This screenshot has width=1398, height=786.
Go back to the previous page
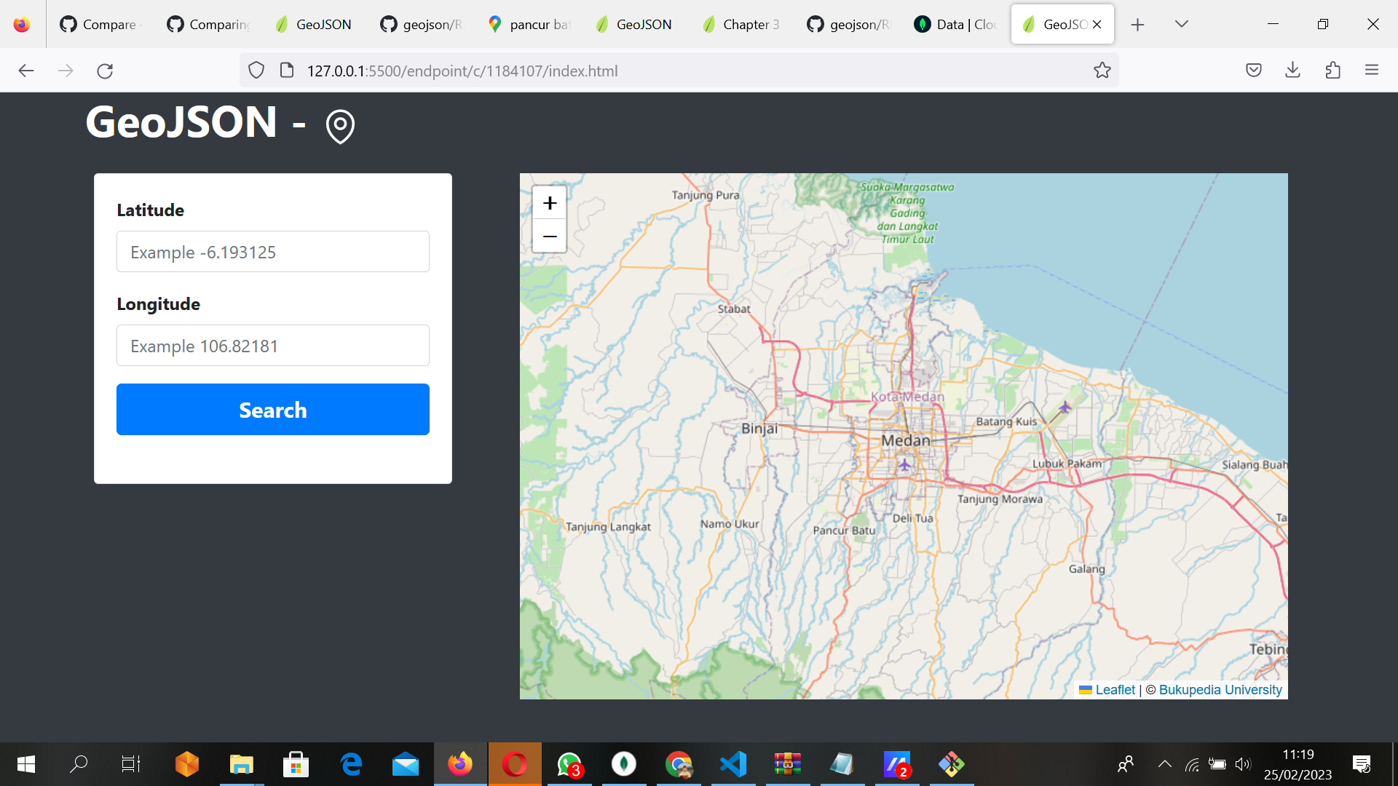pyautogui.click(x=26, y=71)
